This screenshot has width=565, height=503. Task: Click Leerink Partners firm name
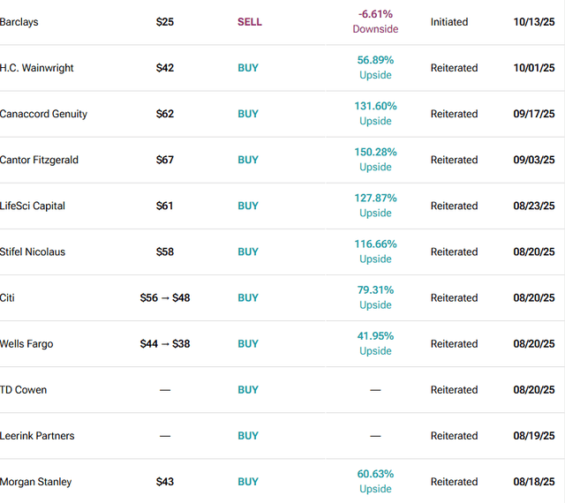click(37, 435)
